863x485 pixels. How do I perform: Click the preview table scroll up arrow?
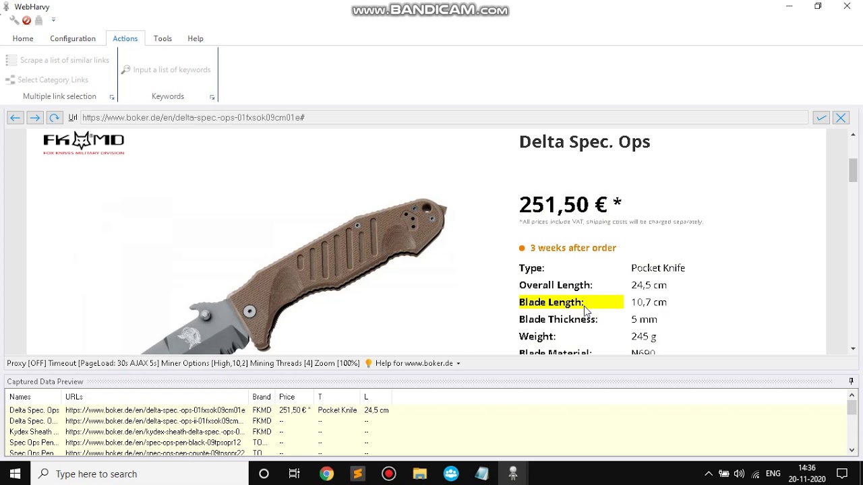[852, 396]
